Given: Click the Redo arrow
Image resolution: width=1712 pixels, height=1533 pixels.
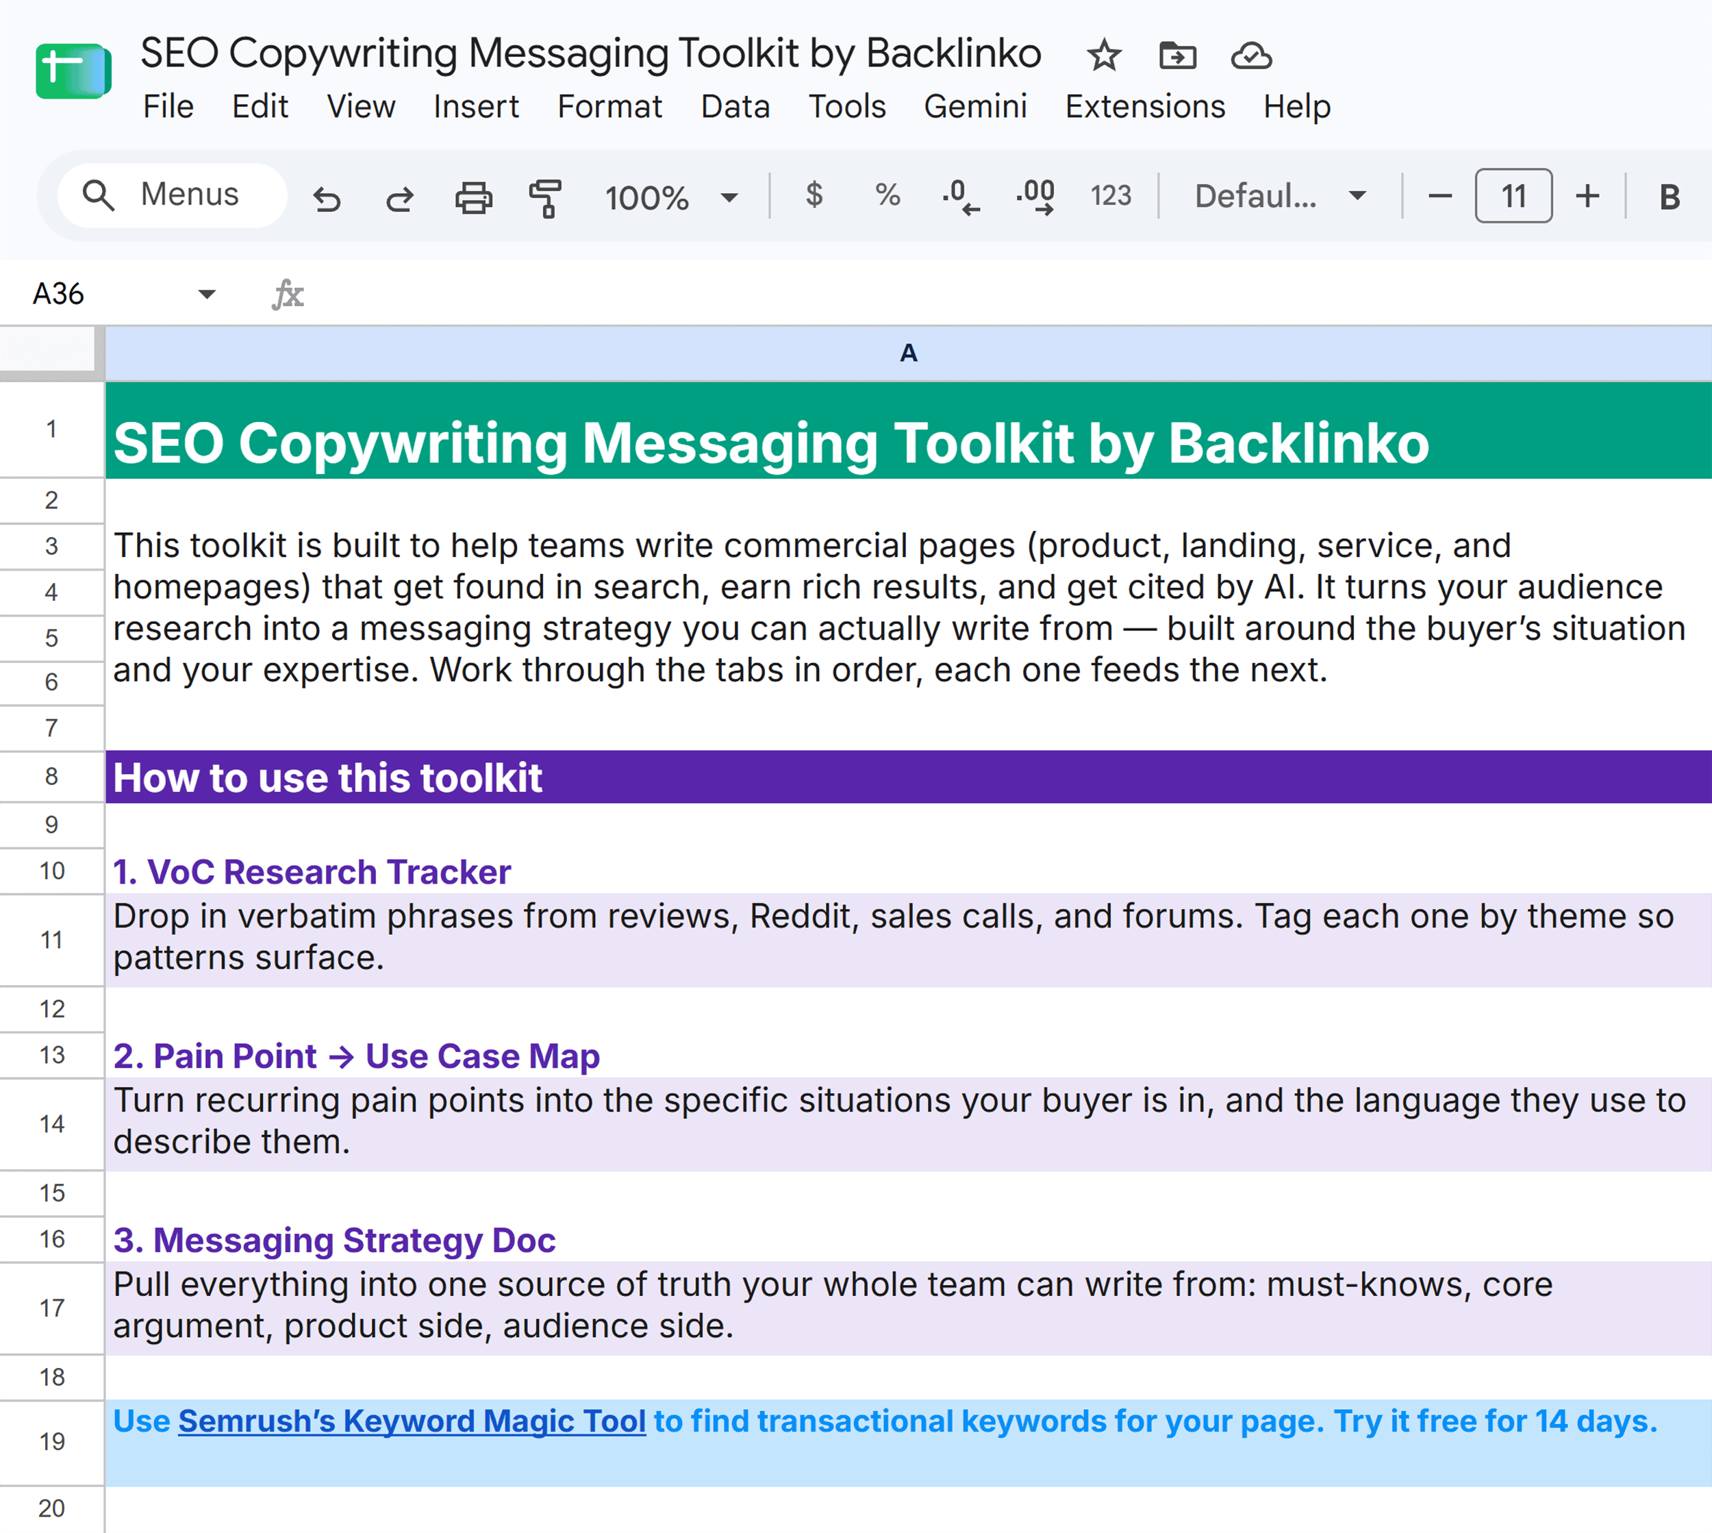Looking at the screenshot, I should coord(400,199).
